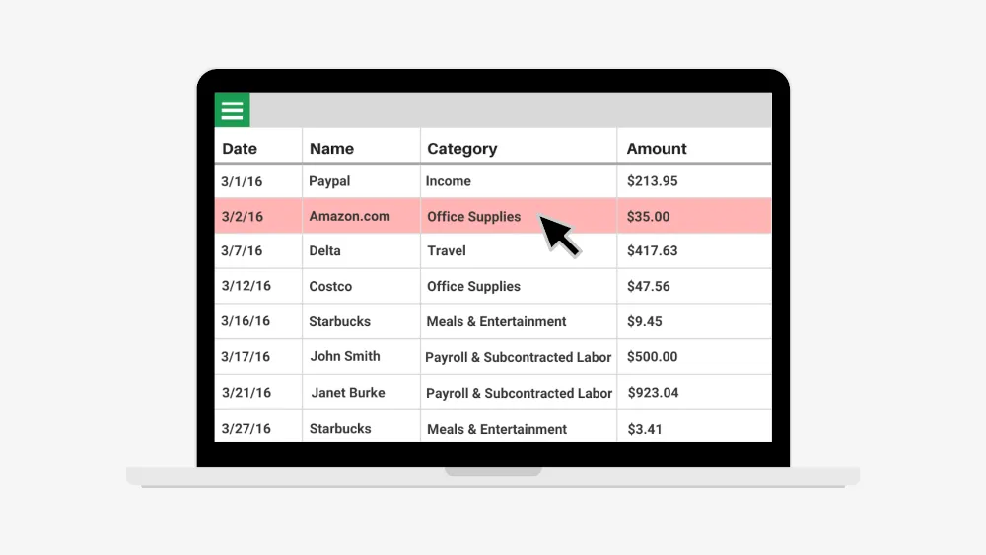
Task: Click the Income category cell
Action: coord(449,181)
